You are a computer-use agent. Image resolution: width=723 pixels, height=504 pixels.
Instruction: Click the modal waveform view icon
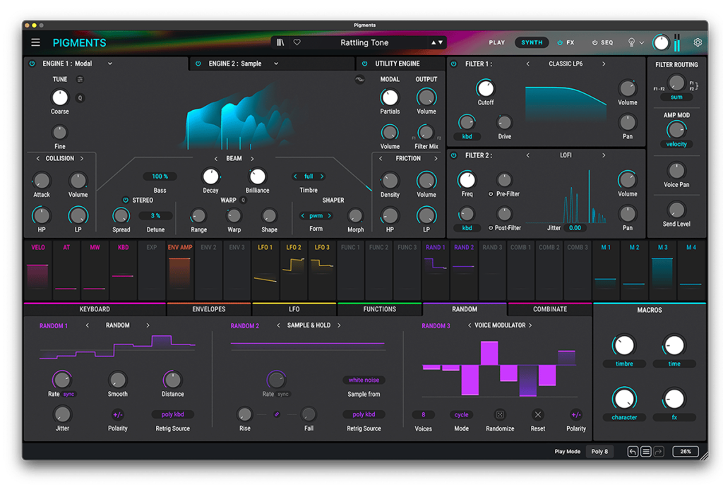click(x=359, y=79)
